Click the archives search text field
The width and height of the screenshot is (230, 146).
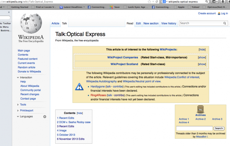[x=194, y=128]
